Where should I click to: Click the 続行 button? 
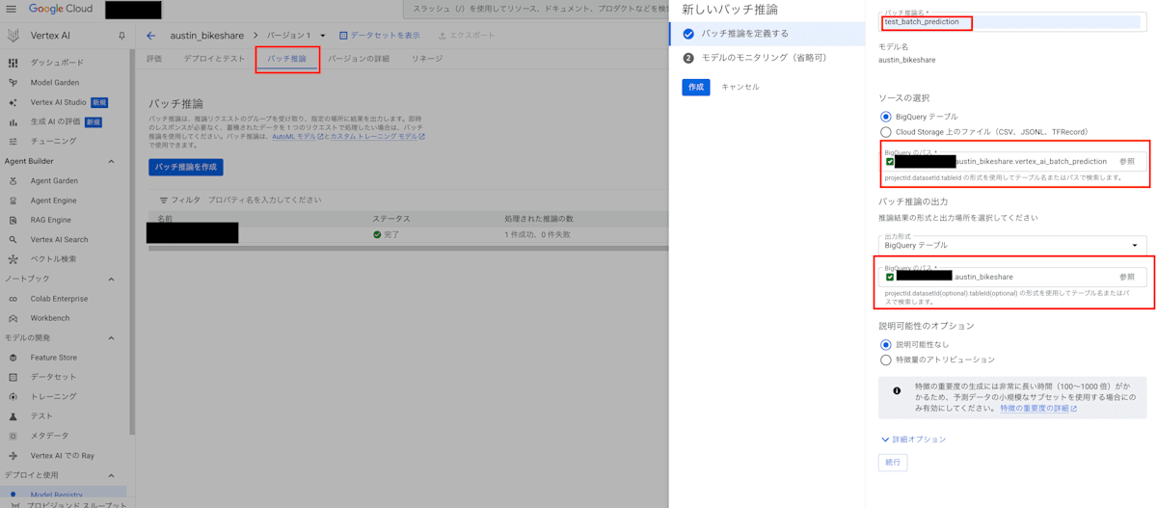pos(893,463)
